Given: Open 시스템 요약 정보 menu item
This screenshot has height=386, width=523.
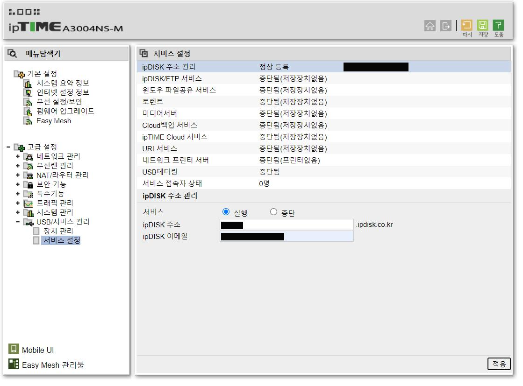Looking at the screenshot, I should (63, 83).
